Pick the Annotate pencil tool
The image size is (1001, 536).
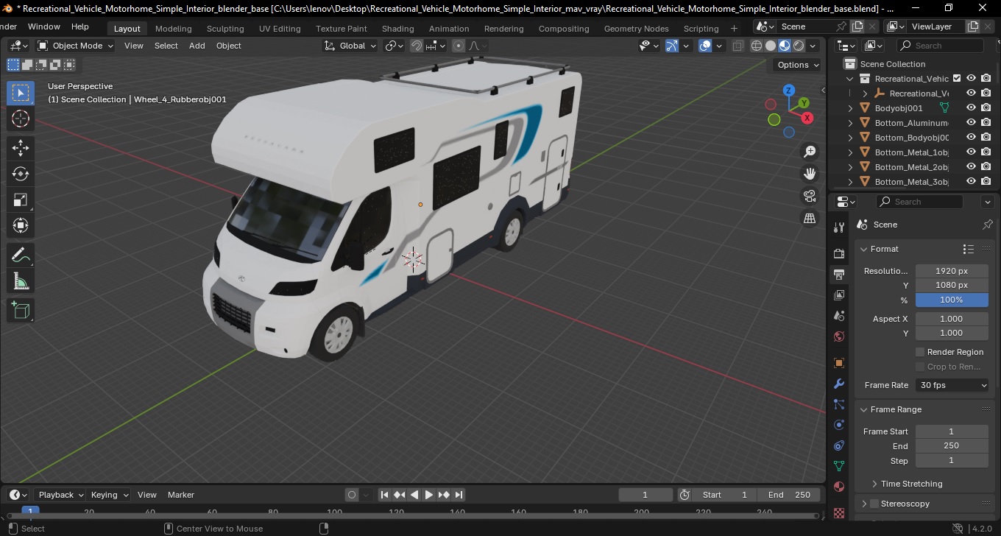pos(21,255)
